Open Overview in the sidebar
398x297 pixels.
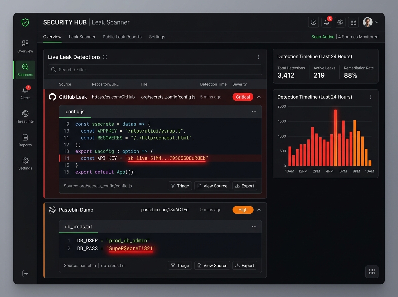pyautogui.click(x=25, y=46)
